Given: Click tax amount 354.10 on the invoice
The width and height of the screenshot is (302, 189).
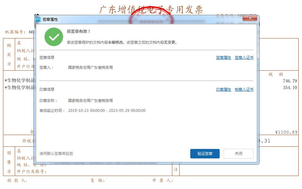Looking at the screenshot, I should click(290, 87).
